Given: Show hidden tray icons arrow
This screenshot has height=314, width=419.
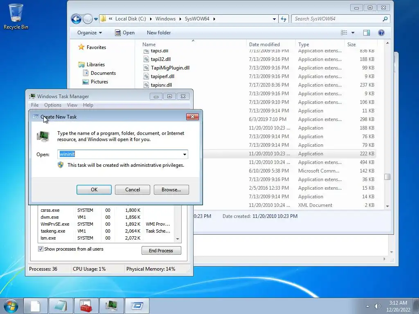Looking at the screenshot, I should [368, 306].
